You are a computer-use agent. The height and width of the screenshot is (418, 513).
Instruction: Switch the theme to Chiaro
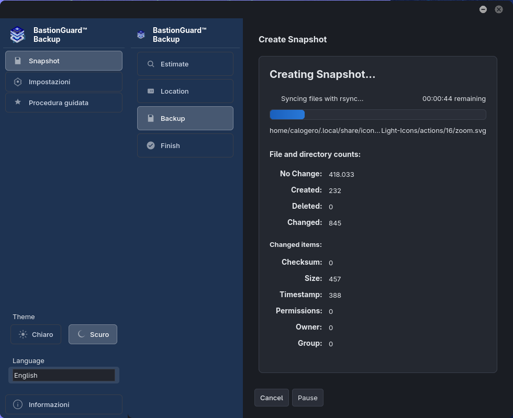36,334
